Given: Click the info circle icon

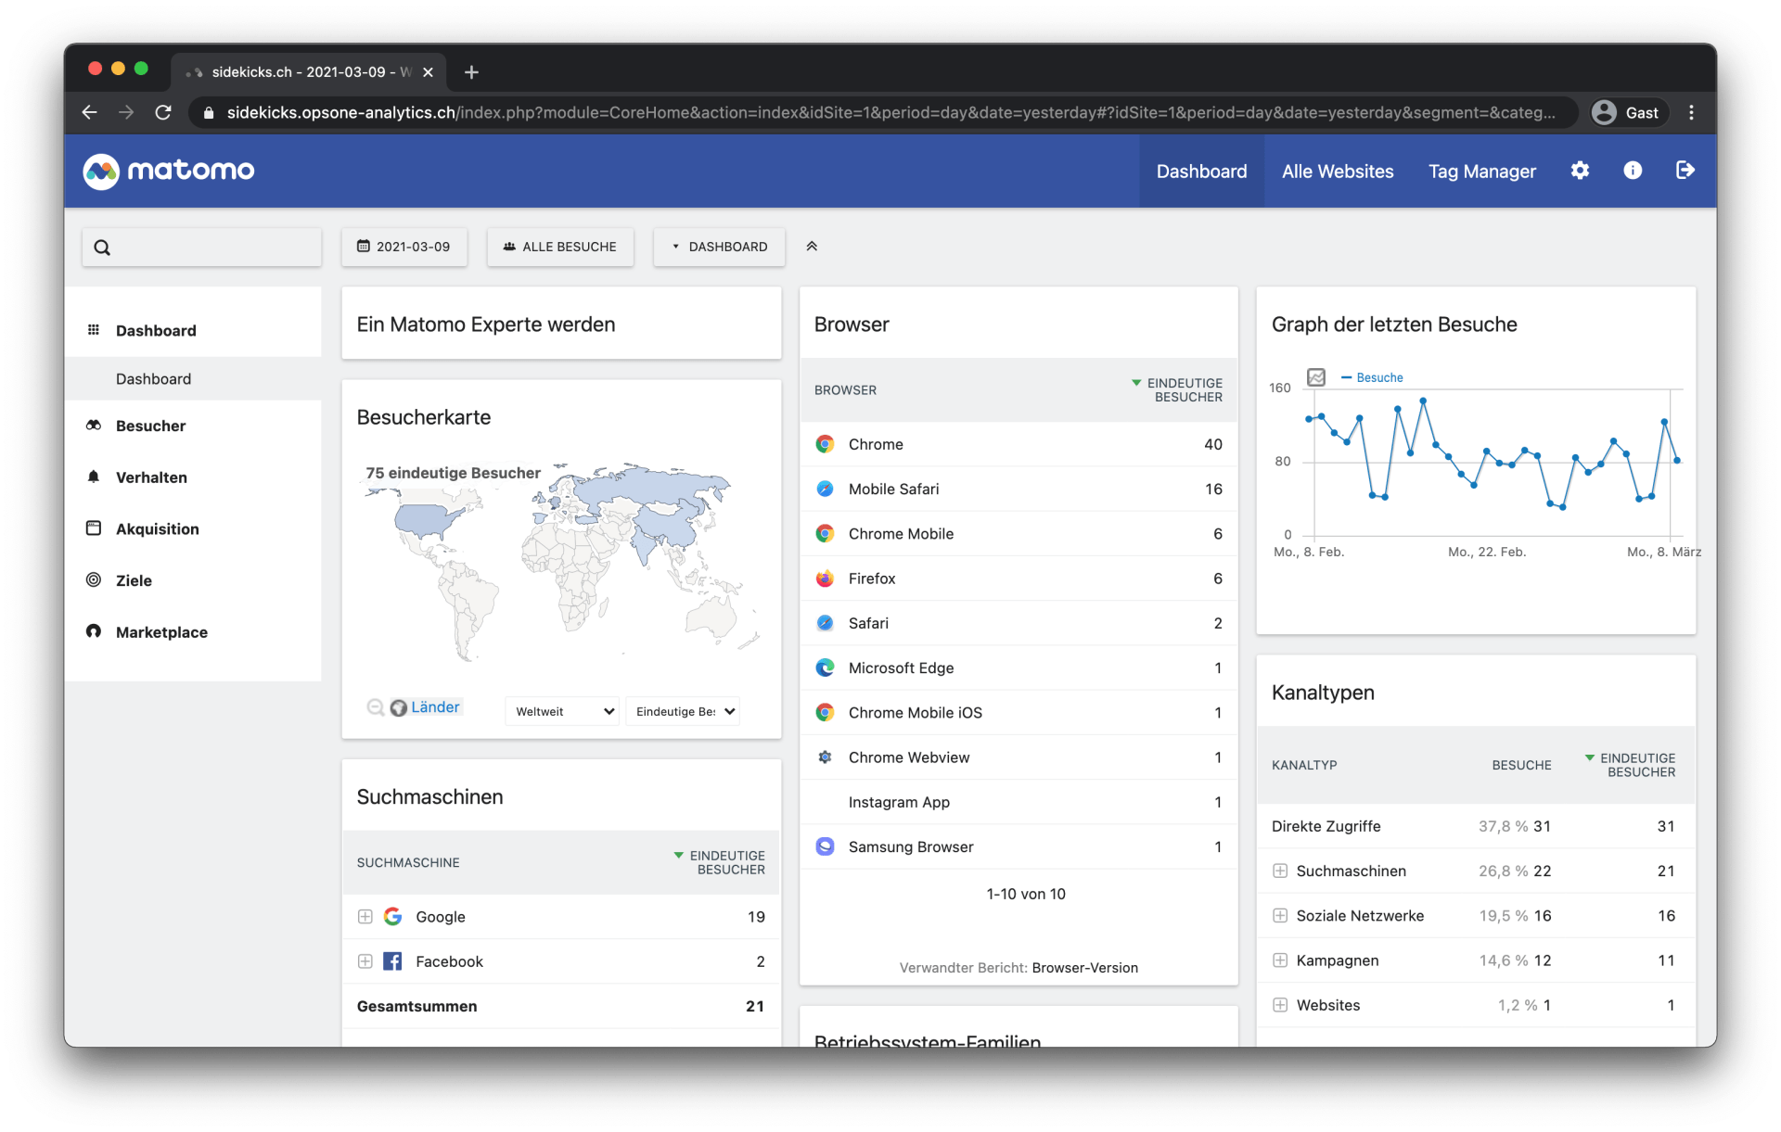Looking at the screenshot, I should [x=1633, y=171].
